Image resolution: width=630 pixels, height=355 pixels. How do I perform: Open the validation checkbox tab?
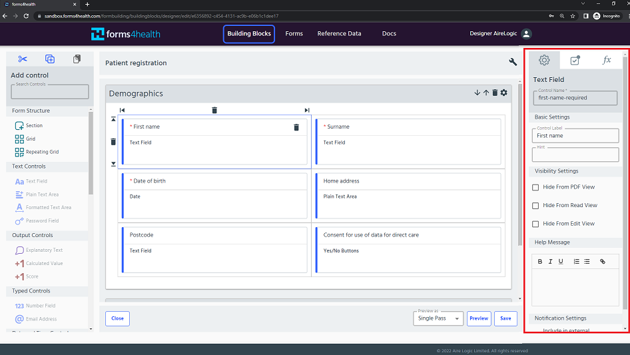point(575,61)
